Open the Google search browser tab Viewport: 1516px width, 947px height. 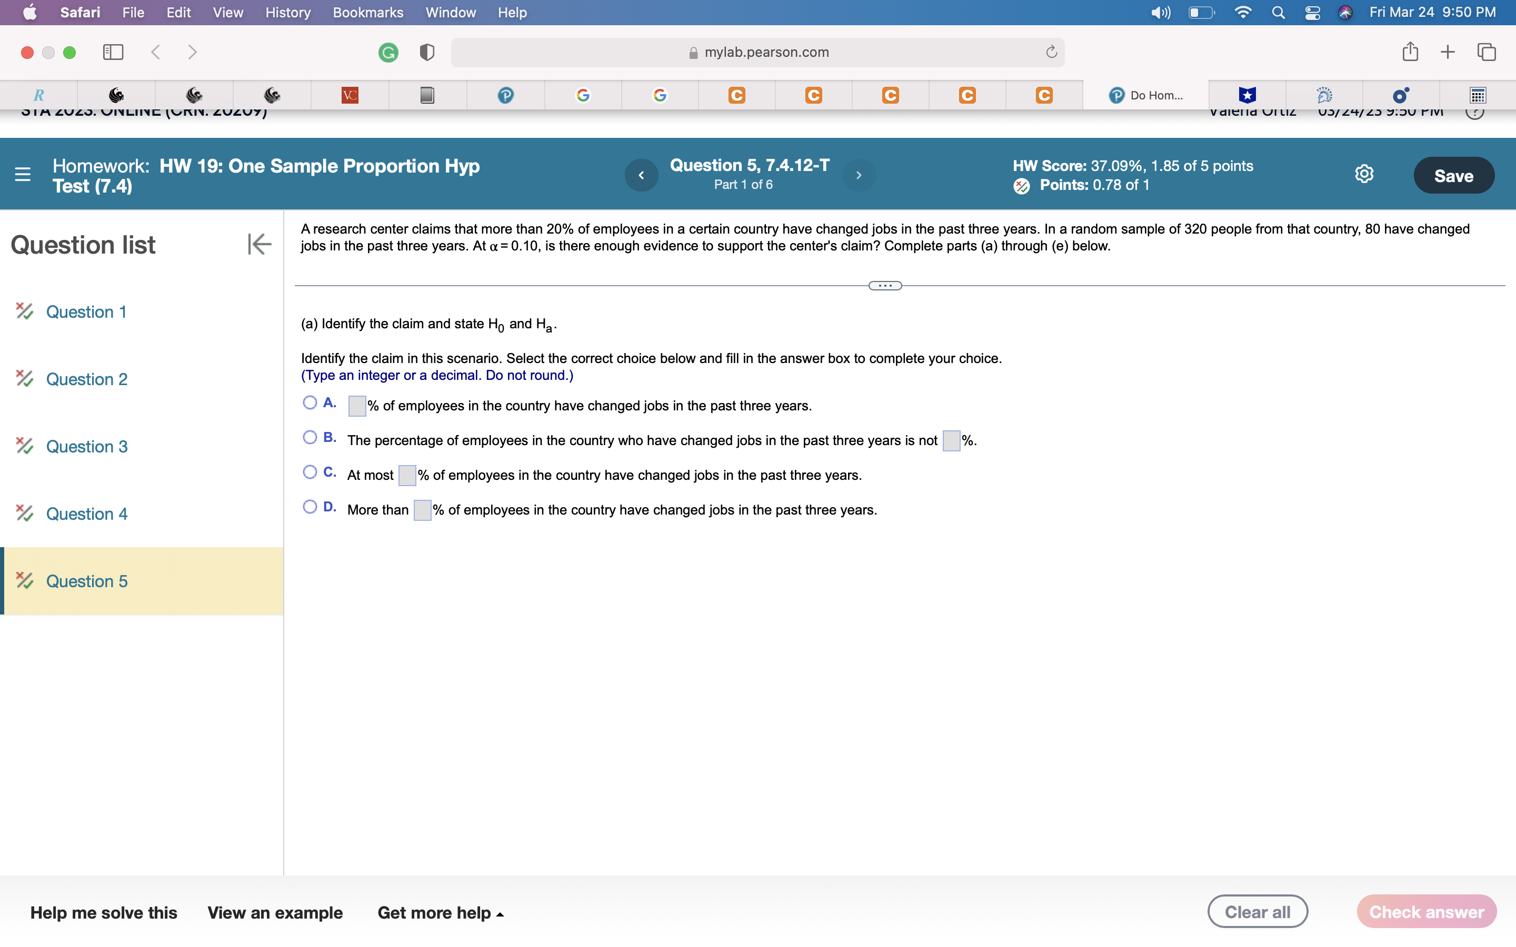pos(583,95)
